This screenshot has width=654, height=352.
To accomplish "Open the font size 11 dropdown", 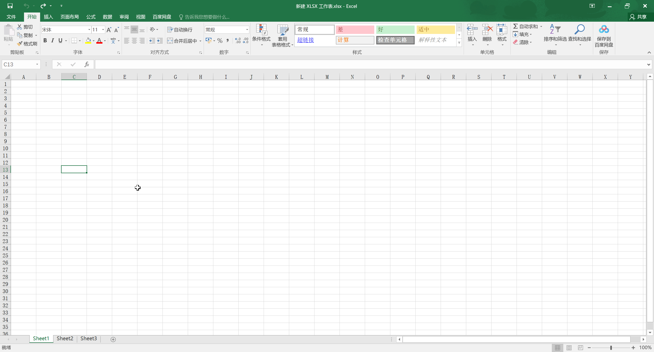I will [x=103, y=30].
